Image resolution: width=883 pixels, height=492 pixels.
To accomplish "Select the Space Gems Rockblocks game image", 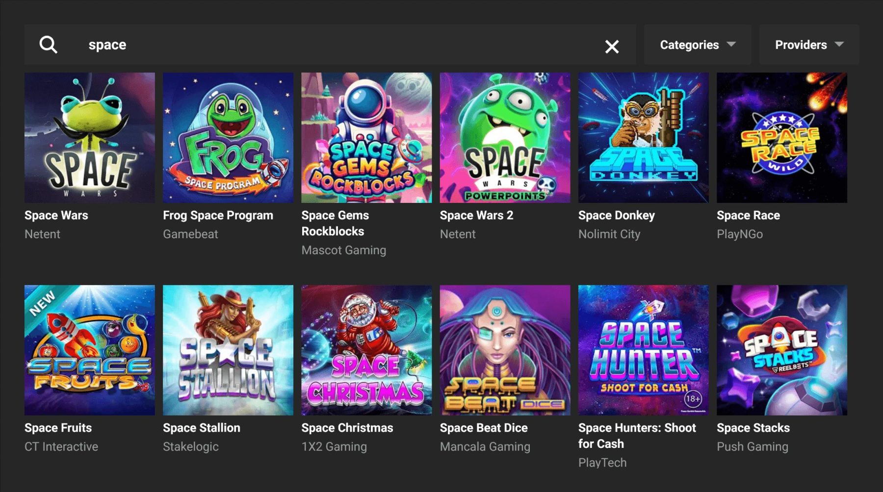I will click(x=366, y=138).
